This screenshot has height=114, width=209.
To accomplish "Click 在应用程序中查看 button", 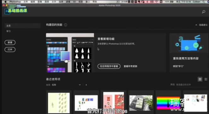I will point(109,66).
